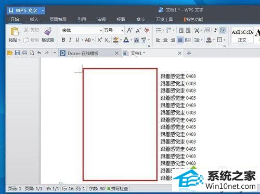260x194 pixels.
Task: Open the 插入 ribbon tab
Action: coord(34,19)
